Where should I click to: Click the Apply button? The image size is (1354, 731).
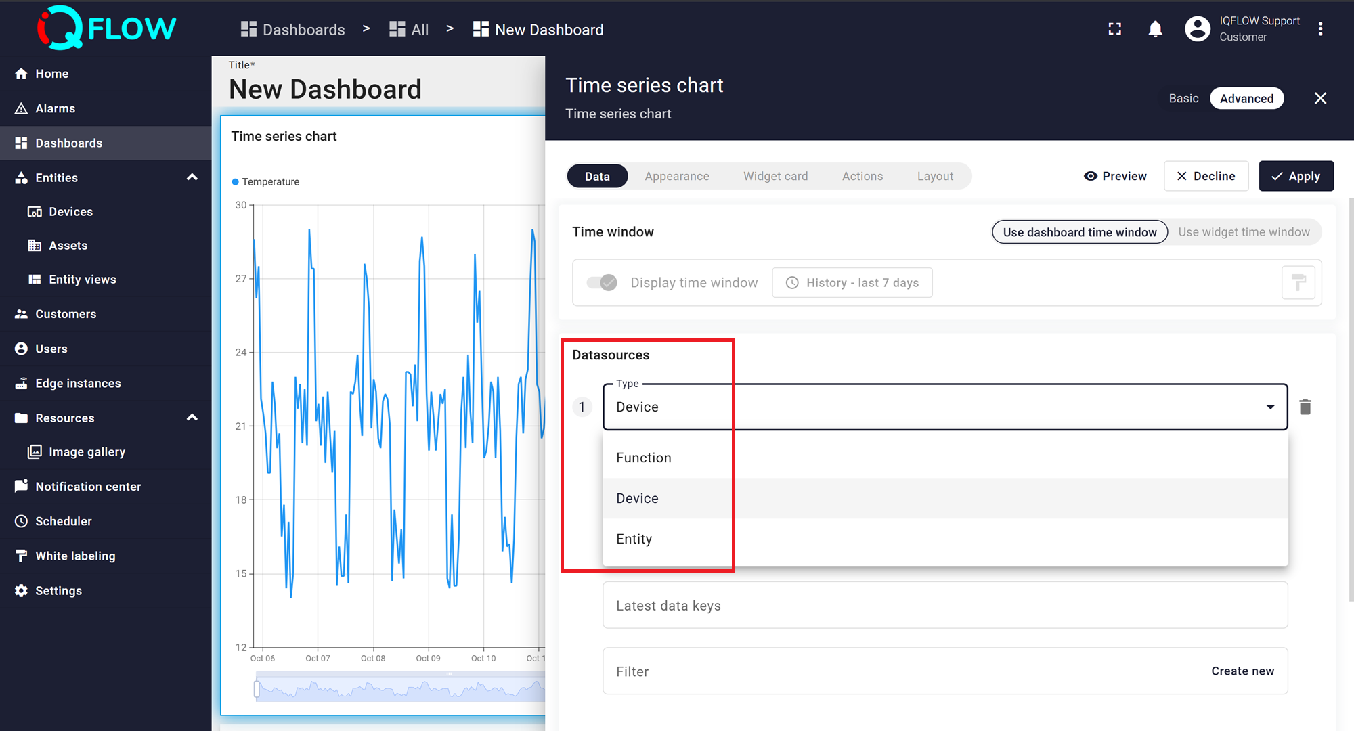click(x=1296, y=176)
